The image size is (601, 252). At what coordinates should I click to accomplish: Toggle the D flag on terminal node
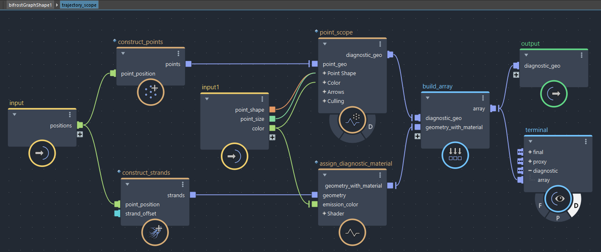pos(576,205)
